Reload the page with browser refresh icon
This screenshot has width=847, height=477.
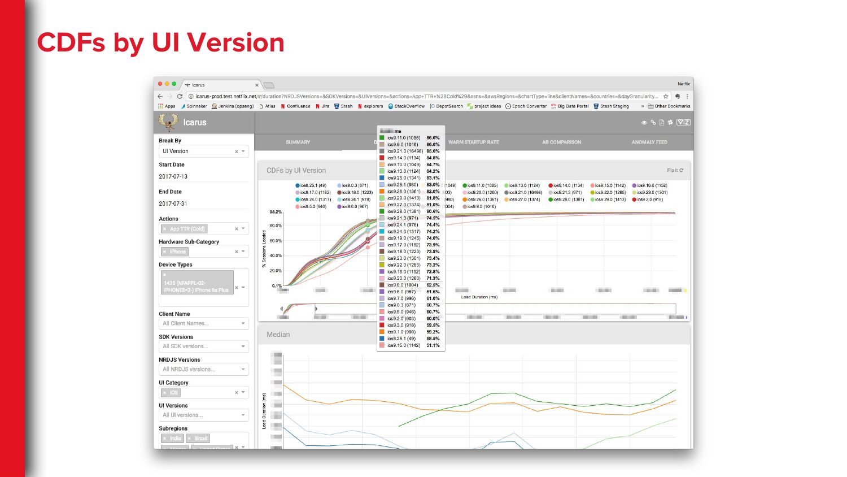pyautogui.click(x=181, y=97)
